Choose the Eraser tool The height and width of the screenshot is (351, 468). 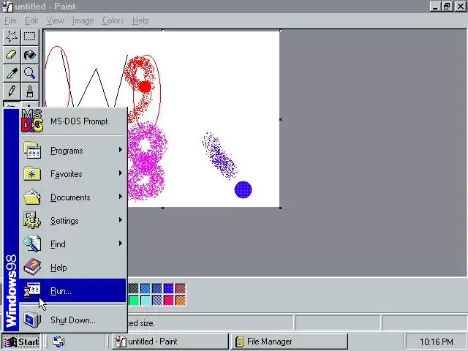[x=12, y=55]
